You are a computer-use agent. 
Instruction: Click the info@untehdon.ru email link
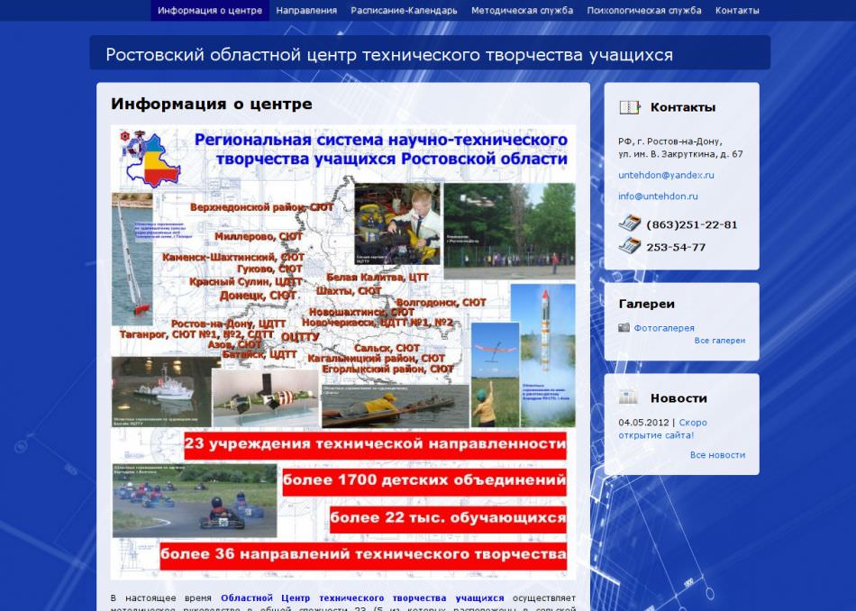[x=658, y=196]
